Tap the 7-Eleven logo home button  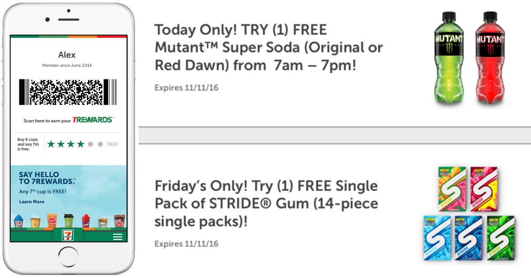pyautogui.click(x=67, y=236)
